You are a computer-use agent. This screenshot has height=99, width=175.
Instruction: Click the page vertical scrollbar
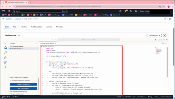174,47
